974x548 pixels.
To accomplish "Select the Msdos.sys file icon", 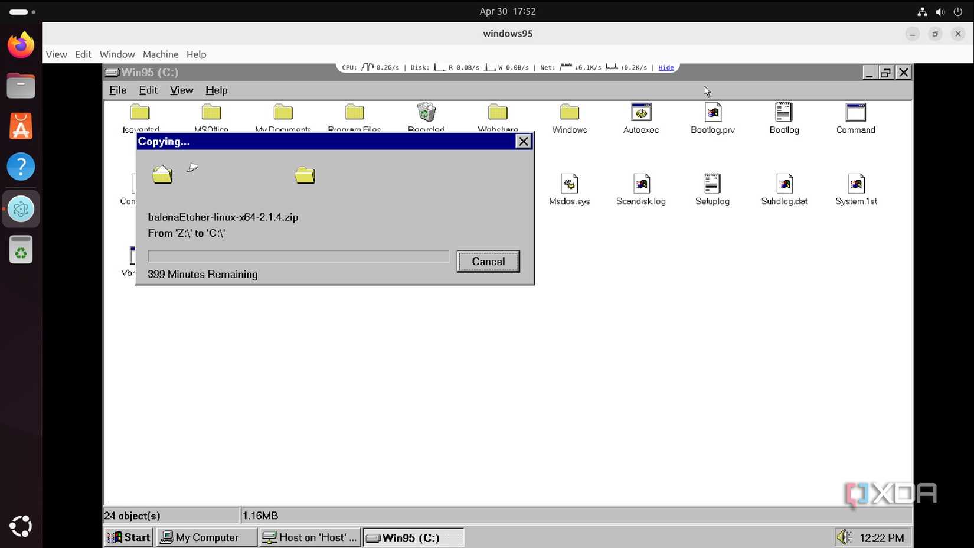I will [569, 184].
